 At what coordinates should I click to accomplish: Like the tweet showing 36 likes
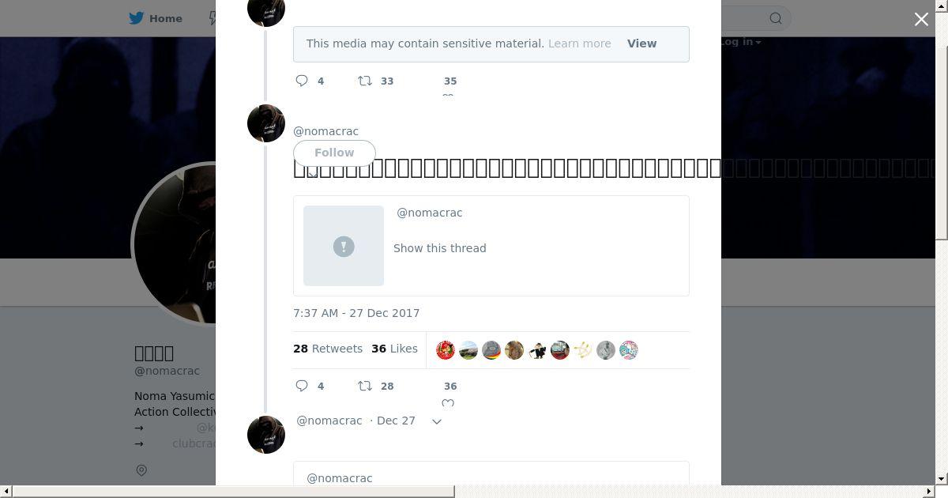[448, 403]
